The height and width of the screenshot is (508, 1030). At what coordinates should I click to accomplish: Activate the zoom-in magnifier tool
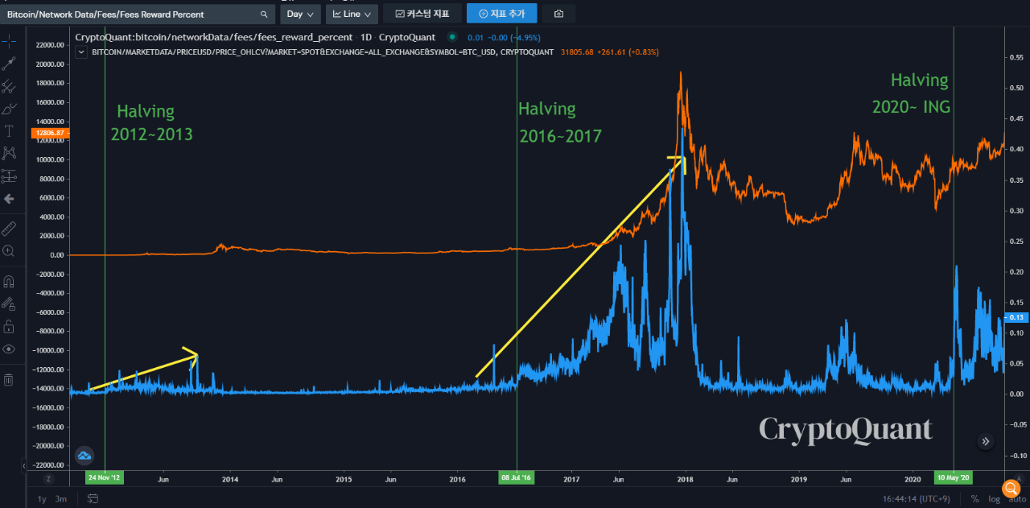coord(10,251)
